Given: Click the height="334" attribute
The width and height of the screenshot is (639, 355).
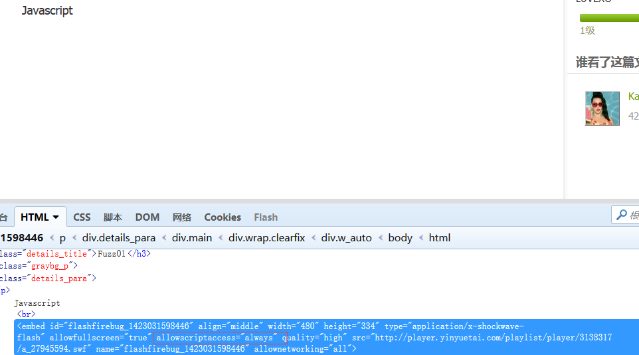Looking at the screenshot, I should coord(351,326).
